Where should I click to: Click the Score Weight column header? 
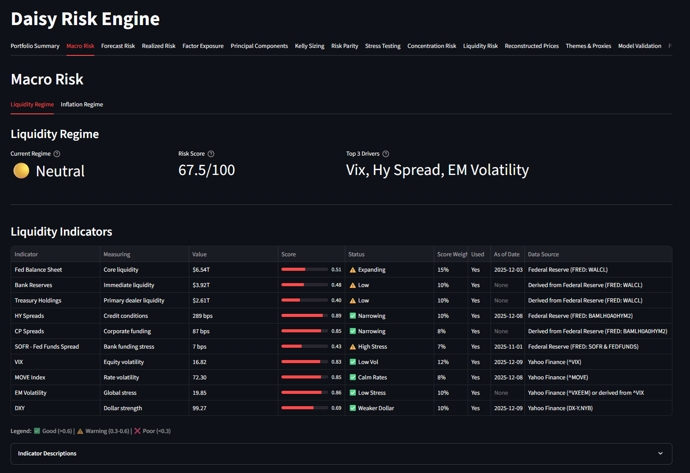click(451, 255)
